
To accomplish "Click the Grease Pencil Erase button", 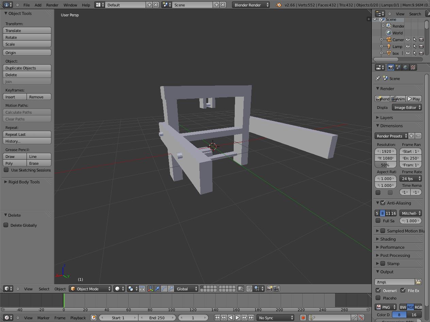I will 39,163.
